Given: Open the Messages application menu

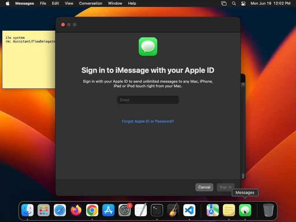Looking at the screenshot, I should coord(25,3).
